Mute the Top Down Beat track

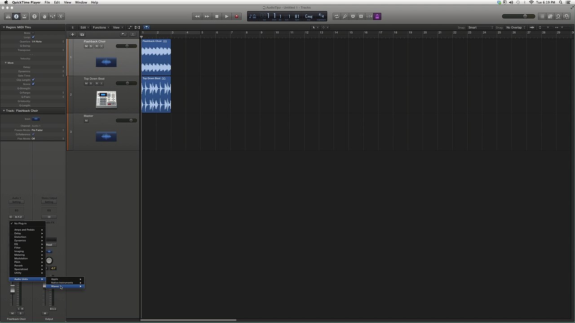[86, 83]
